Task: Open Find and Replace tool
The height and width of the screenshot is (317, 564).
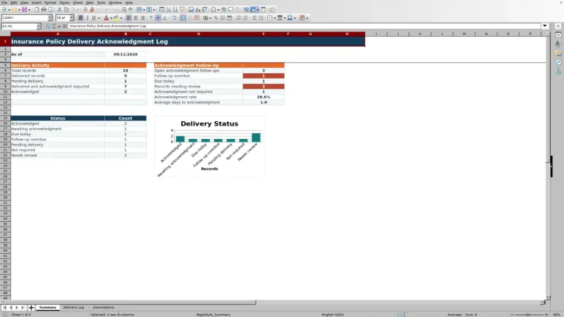Action: (124, 10)
